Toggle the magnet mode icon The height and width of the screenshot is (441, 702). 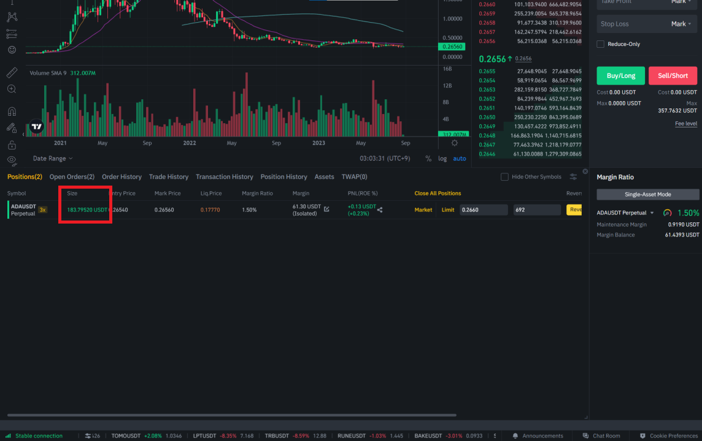tap(12, 111)
